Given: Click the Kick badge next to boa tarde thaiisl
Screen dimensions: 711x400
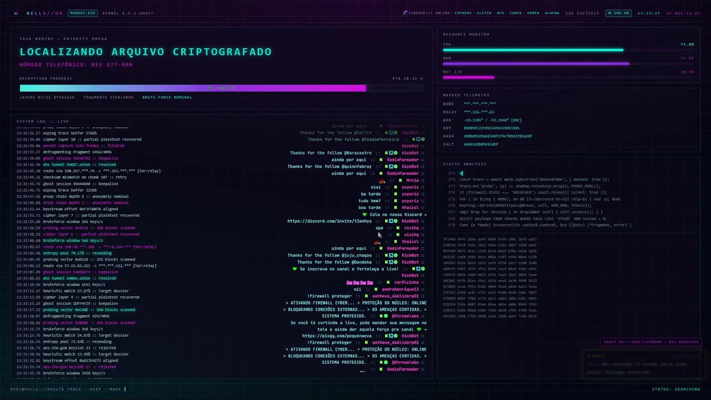Looking at the screenshot, I should click(395, 207).
